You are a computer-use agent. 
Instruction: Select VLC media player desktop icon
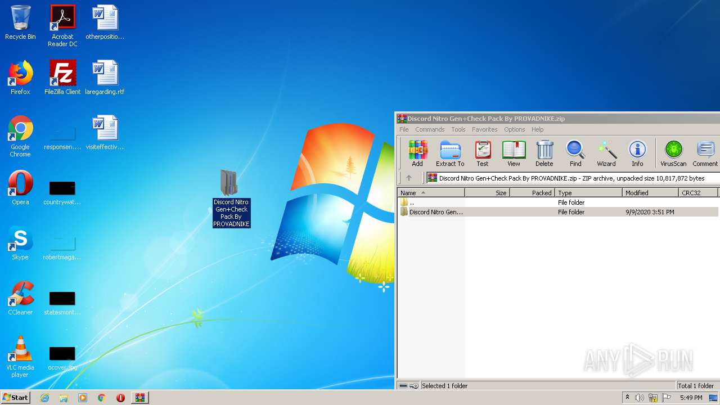[x=20, y=357]
